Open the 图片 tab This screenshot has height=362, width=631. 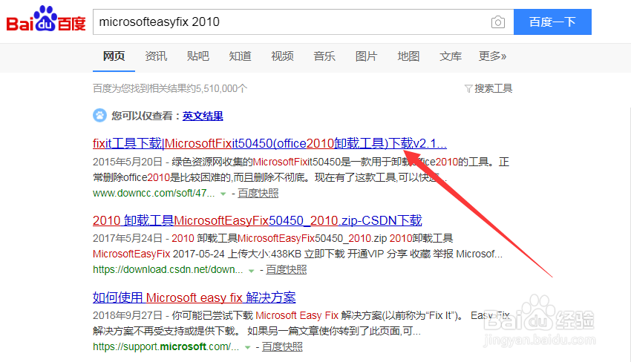click(366, 56)
